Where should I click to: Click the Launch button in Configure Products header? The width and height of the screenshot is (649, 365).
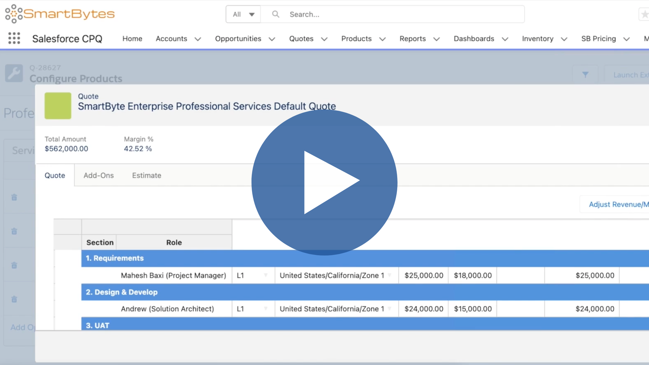[627, 75]
